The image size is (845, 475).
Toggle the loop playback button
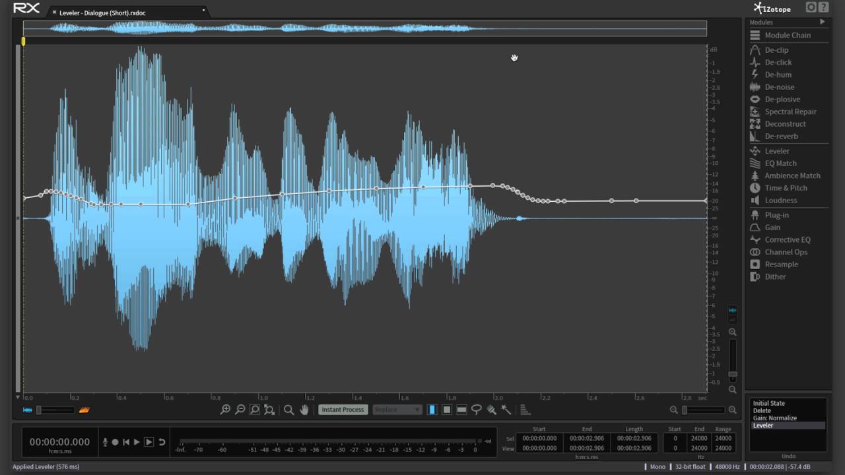click(x=162, y=442)
